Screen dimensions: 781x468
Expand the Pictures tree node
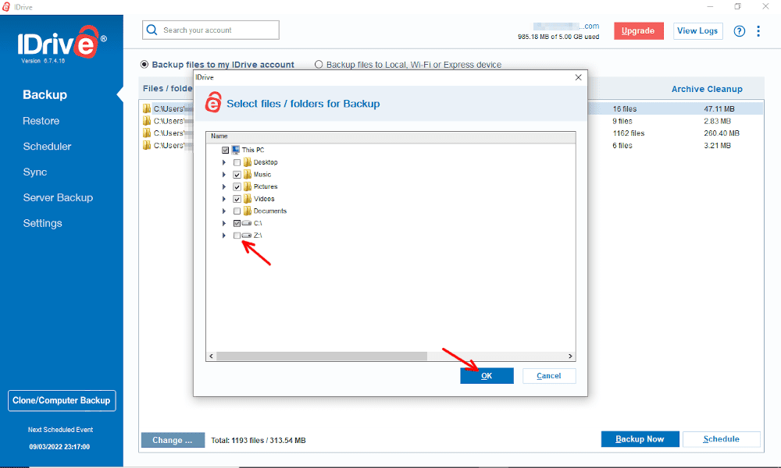[x=223, y=187]
